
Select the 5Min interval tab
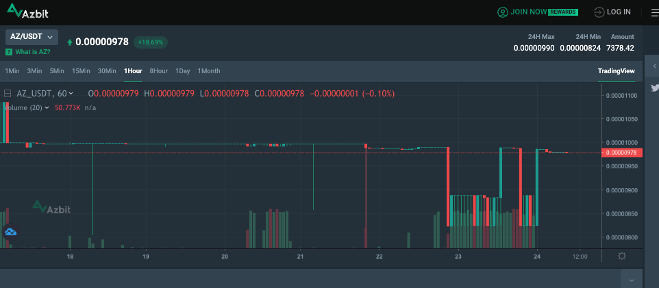click(57, 71)
